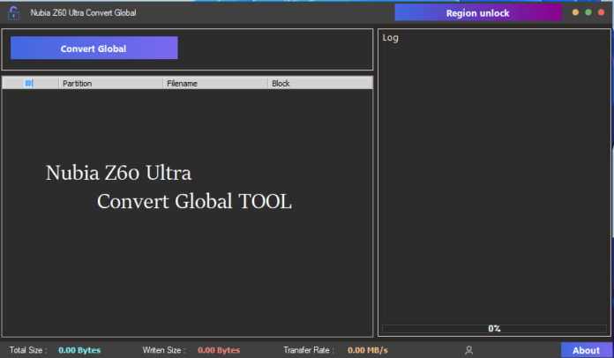Click the 'Transfer Rate :' label
Screen dimensions: 614x358
coord(309,350)
